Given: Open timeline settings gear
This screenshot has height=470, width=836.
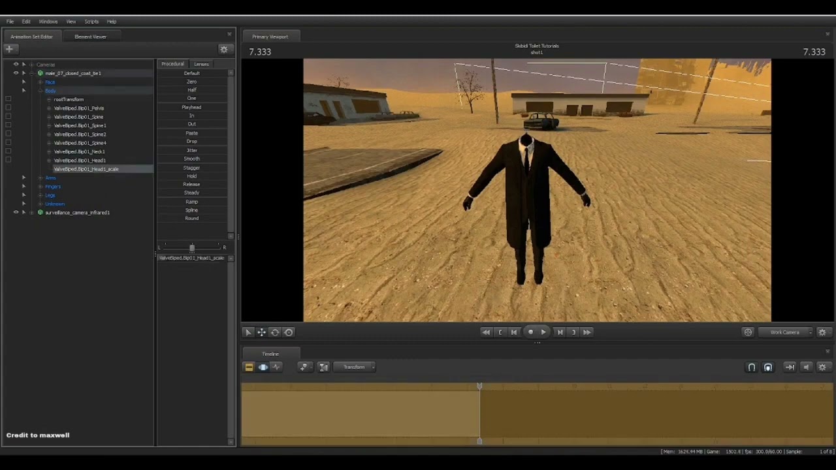Looking at the screenshot, I should [x=822, y=368].
